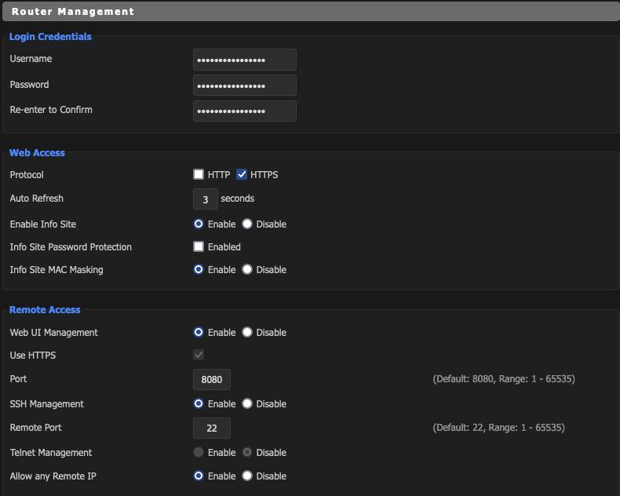
Task: Click the Web UI Port field
Action: 211,380
